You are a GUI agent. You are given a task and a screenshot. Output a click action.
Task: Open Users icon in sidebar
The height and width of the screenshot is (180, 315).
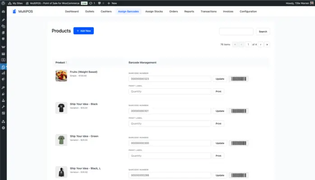(x=3, y=100)
